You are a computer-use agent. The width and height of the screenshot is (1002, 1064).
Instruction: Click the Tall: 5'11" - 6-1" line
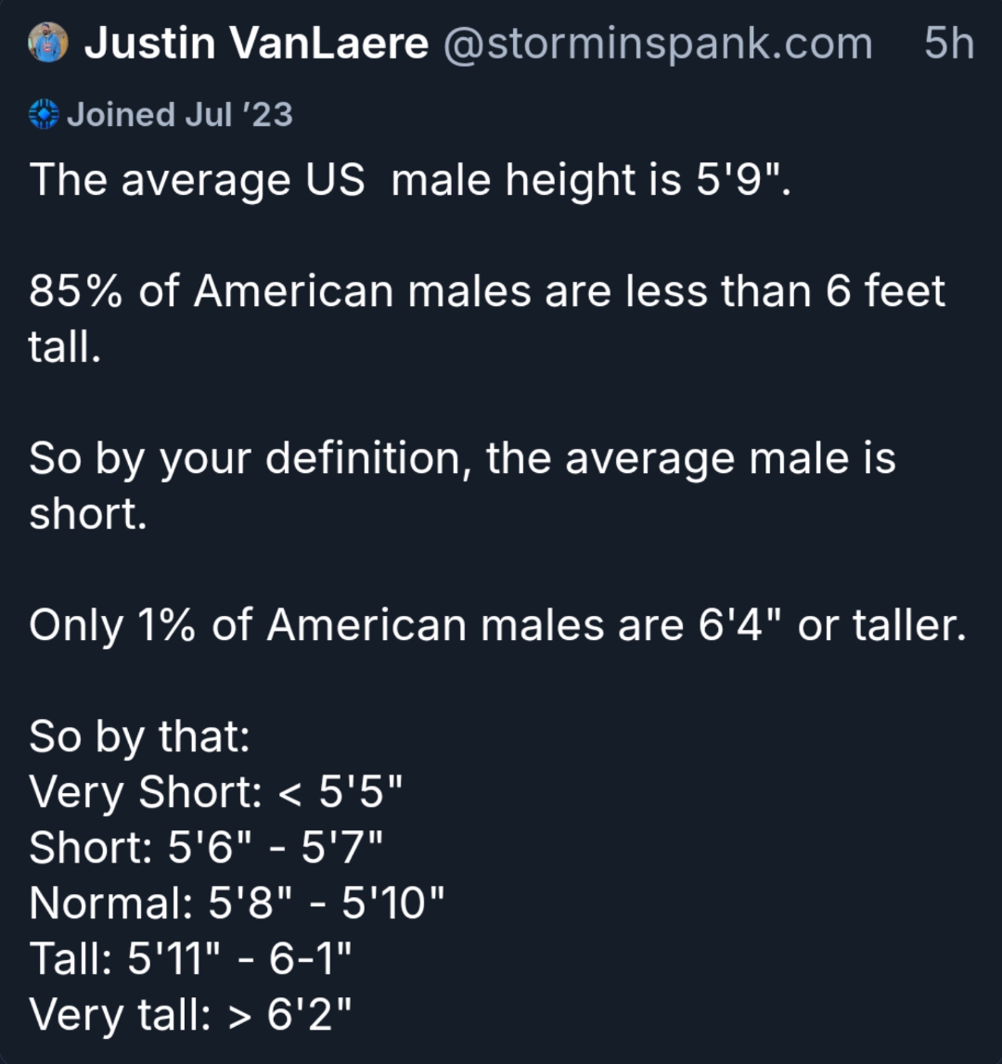[x=191, y=958]
